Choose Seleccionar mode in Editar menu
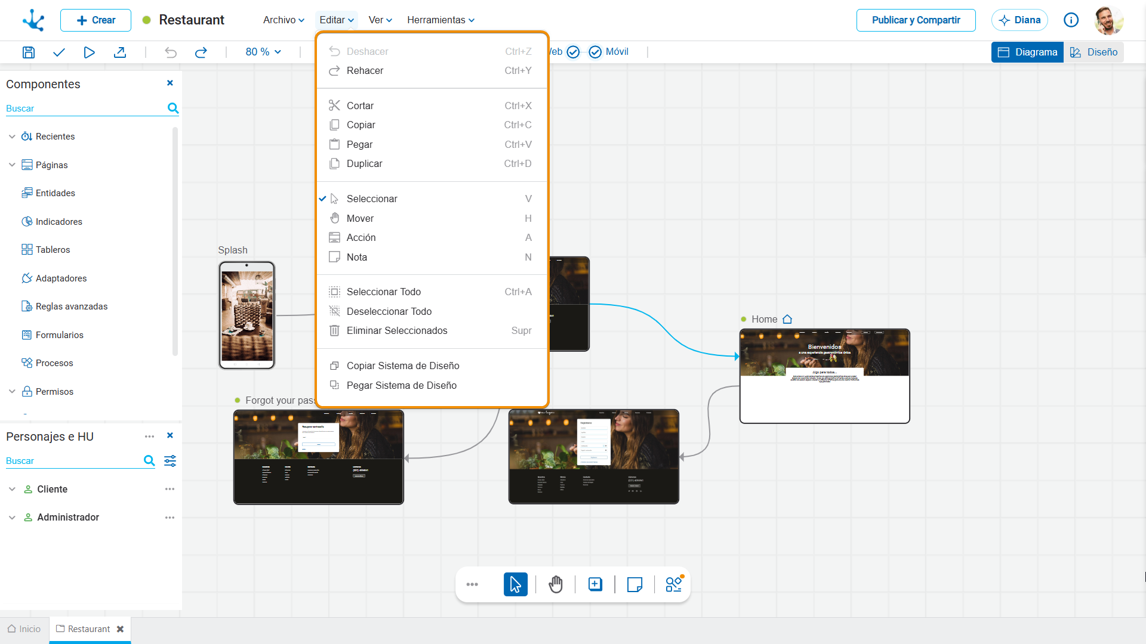 click(432, 199)
